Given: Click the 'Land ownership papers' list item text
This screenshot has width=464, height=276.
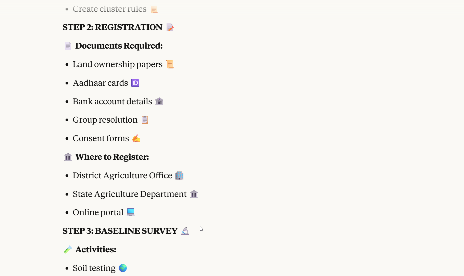Looking at the screenshot, I should pos(117,64).
